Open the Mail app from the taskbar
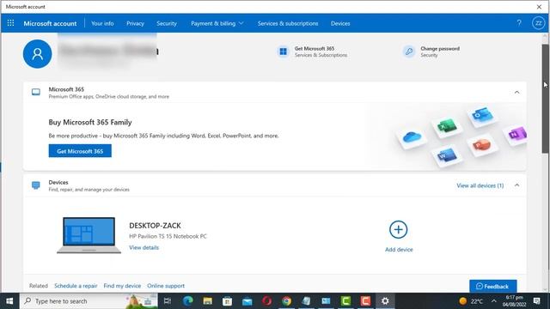The height and width of the screenshot is (309, 550). click(x=247, y=301)
